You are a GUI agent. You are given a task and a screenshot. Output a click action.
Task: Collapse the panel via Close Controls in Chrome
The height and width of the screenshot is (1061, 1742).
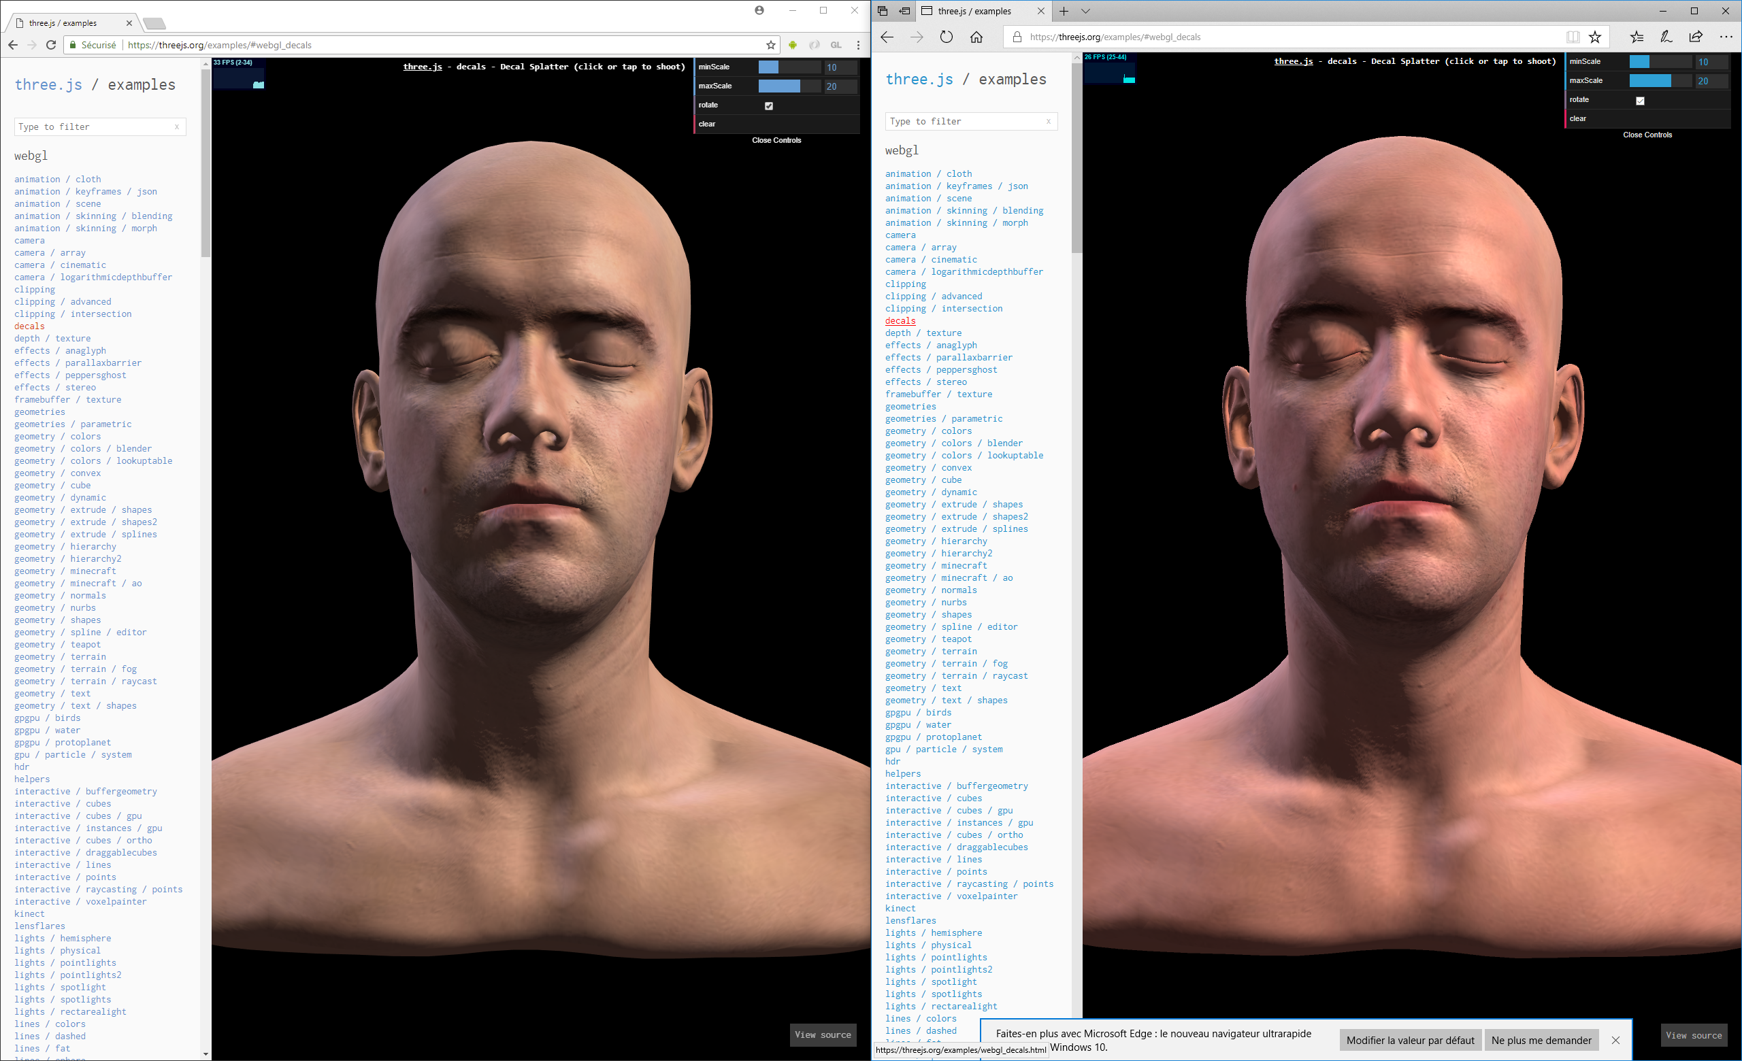[x=776, y=140]
